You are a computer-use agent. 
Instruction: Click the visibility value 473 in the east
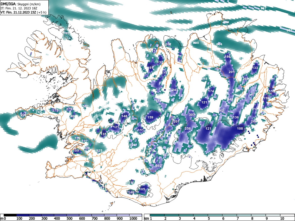click(x=254, y=94)
